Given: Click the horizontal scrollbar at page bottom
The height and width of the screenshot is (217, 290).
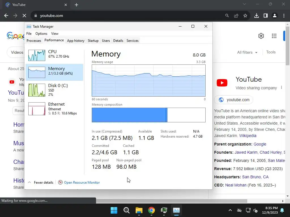Looking at the screenshot, I should click(x=172, y=201).
